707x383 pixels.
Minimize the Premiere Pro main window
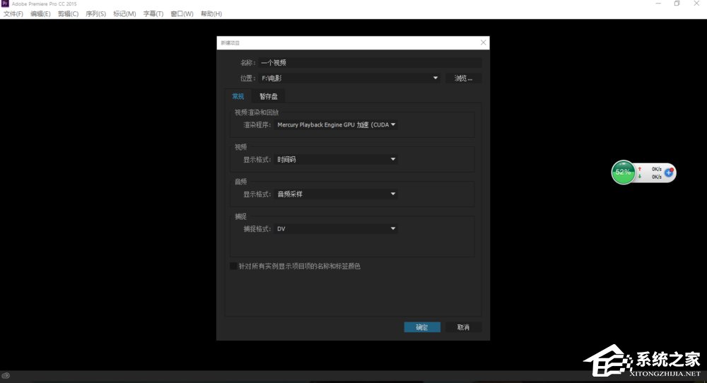point(658,4)
